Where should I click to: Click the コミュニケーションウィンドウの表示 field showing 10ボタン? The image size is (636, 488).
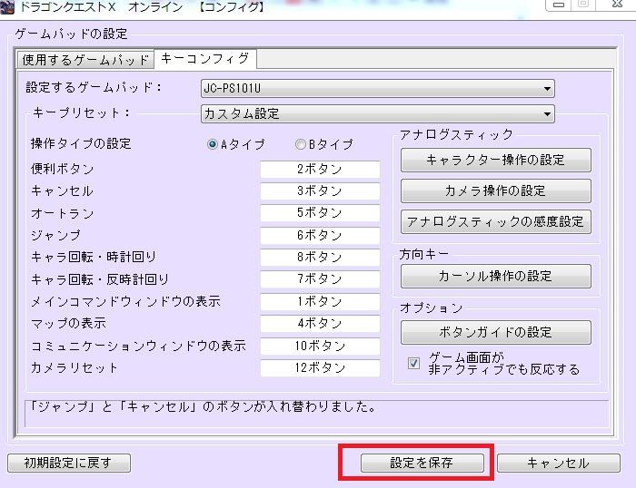click(x=320, y=346)
